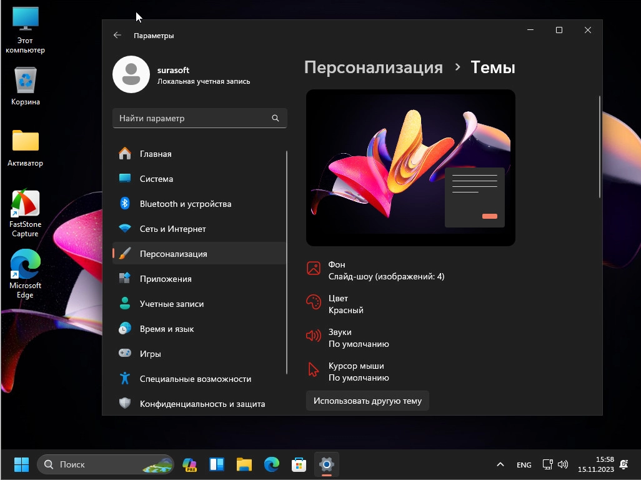Click Локальная учетная запись text
The width and height of the screenshot is (641, 480).
(204, 81)
